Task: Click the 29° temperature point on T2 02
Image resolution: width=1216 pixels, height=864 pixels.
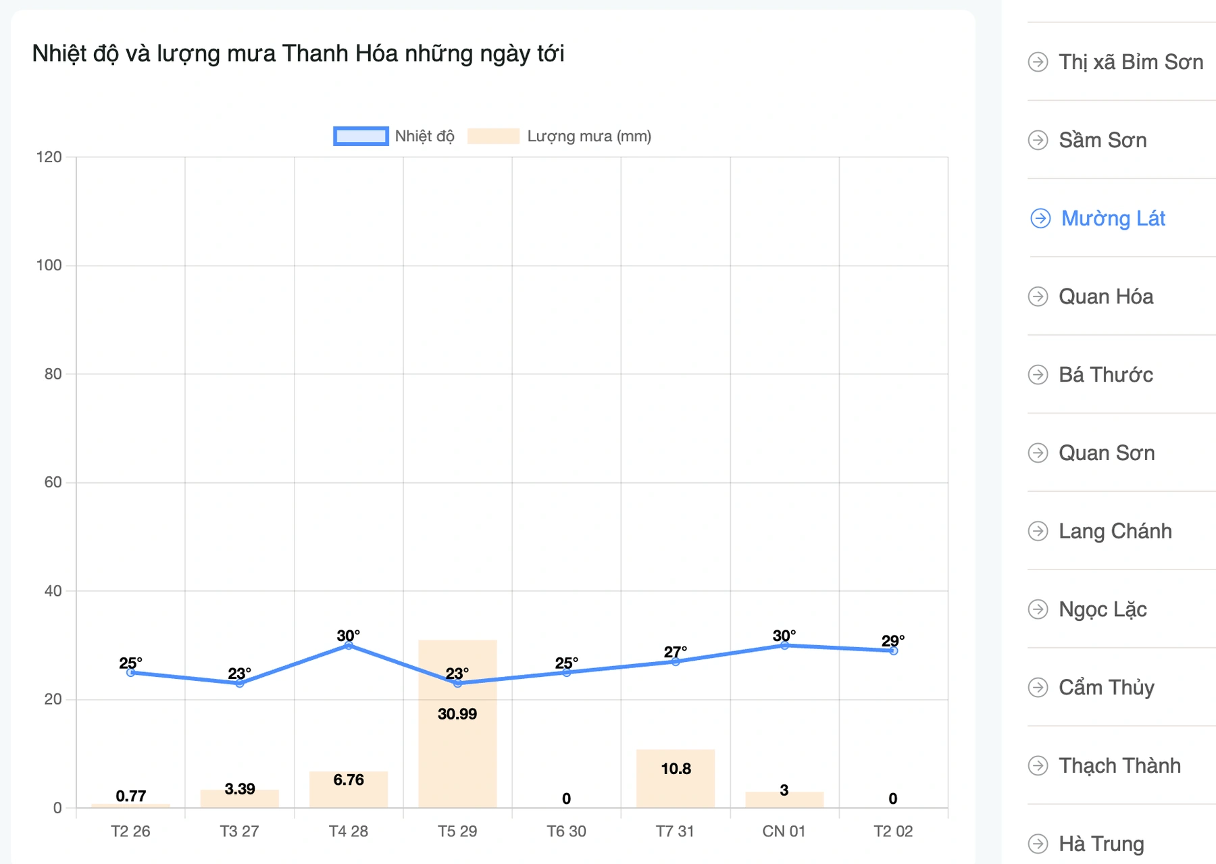Action: (x=893, y=651)
